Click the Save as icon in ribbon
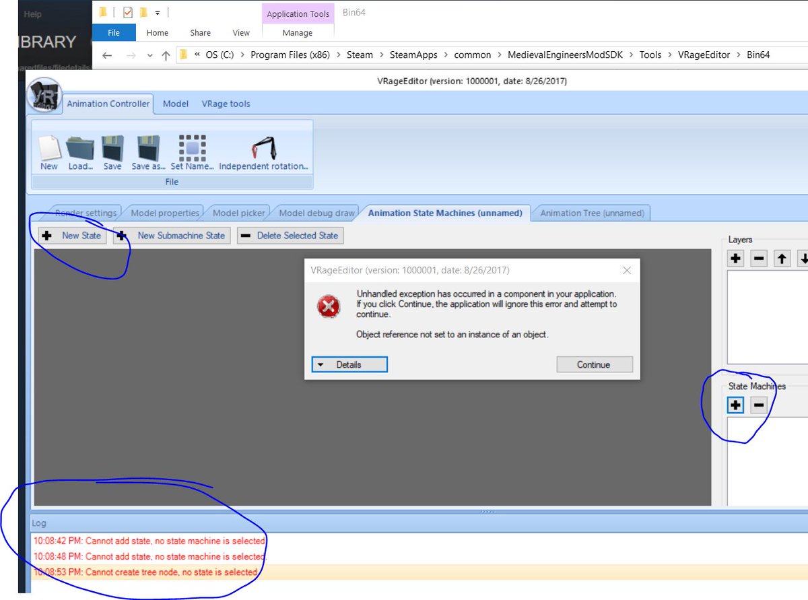 147,151
